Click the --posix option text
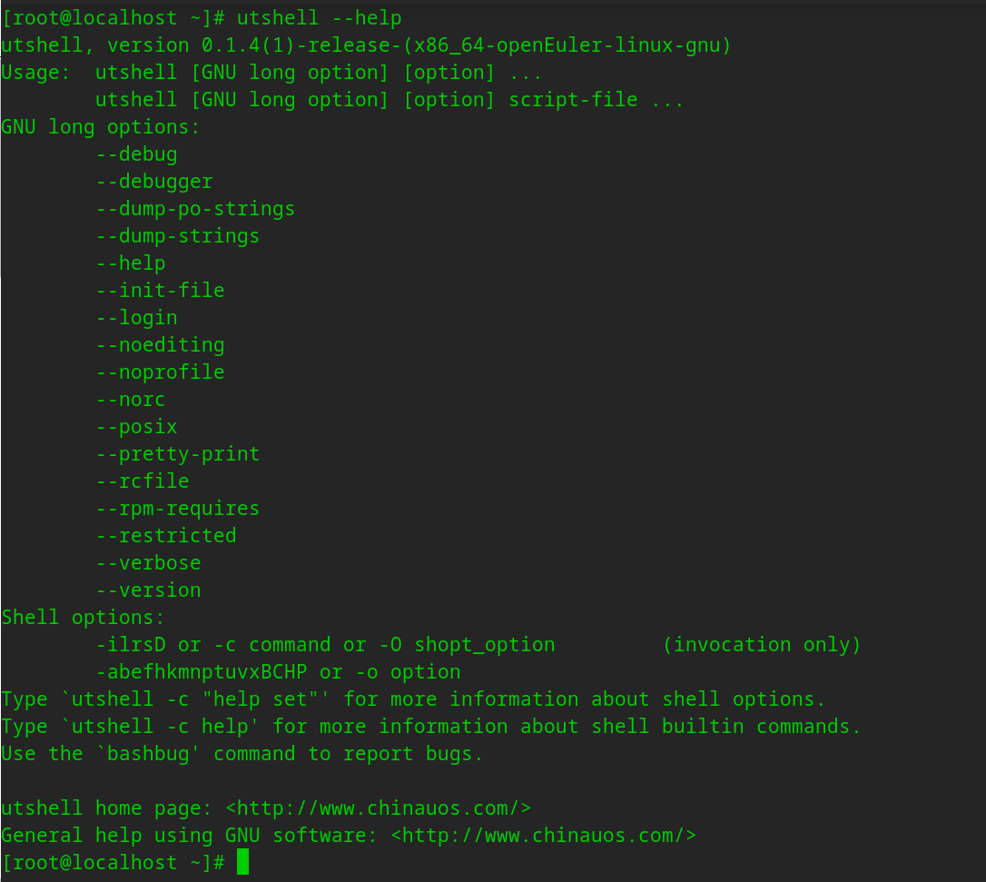Screen dimensions: 986x882 [136, 427]
